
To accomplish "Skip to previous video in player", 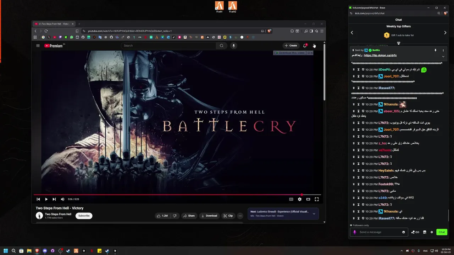I will 38,199.
